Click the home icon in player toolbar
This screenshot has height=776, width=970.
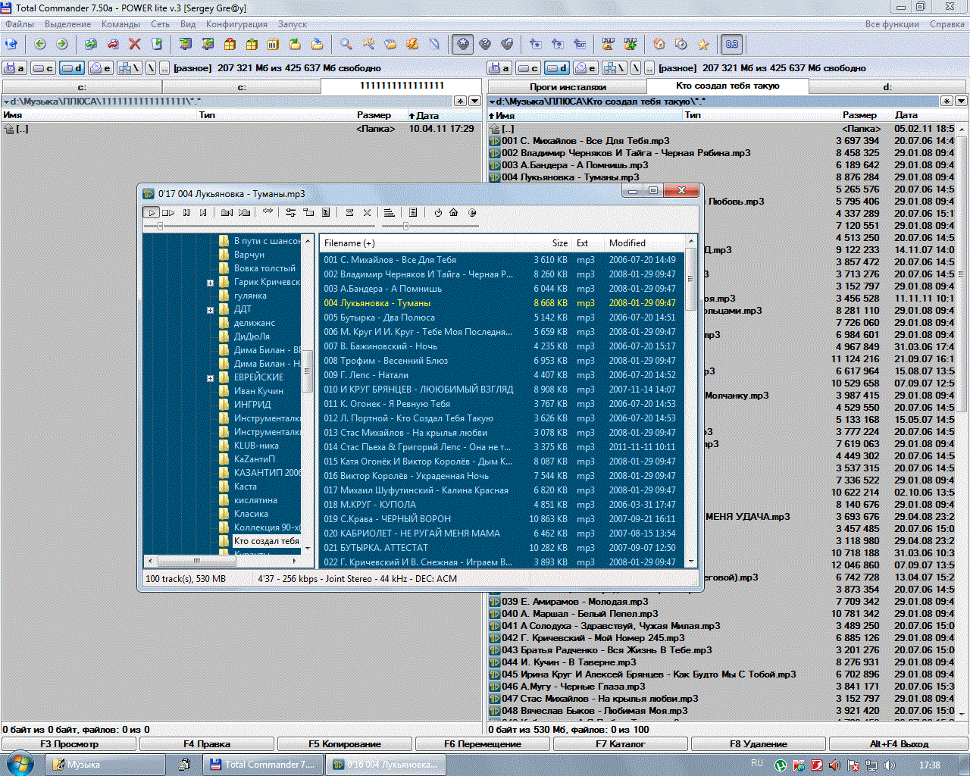tap(453, 213)
